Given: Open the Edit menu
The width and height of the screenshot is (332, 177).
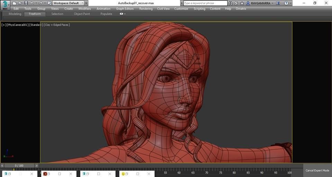Looking at the screenshot, I should coord(16,9).
